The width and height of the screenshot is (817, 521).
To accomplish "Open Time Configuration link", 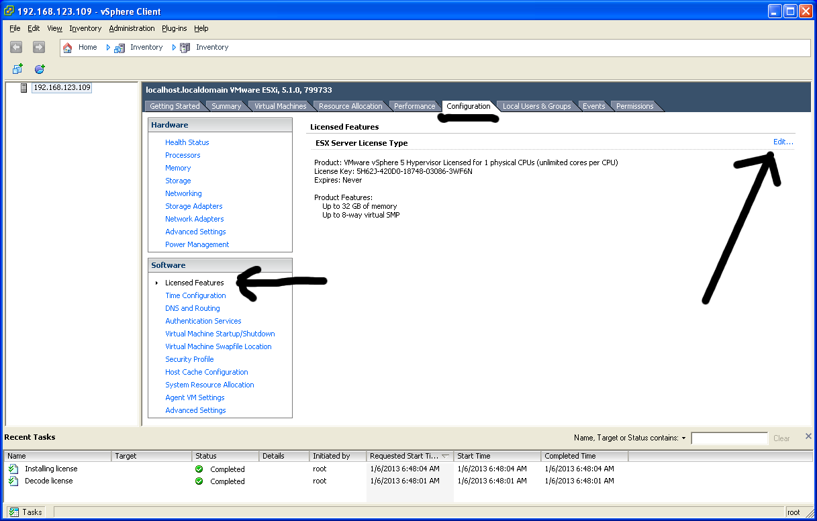I will 195,295.
